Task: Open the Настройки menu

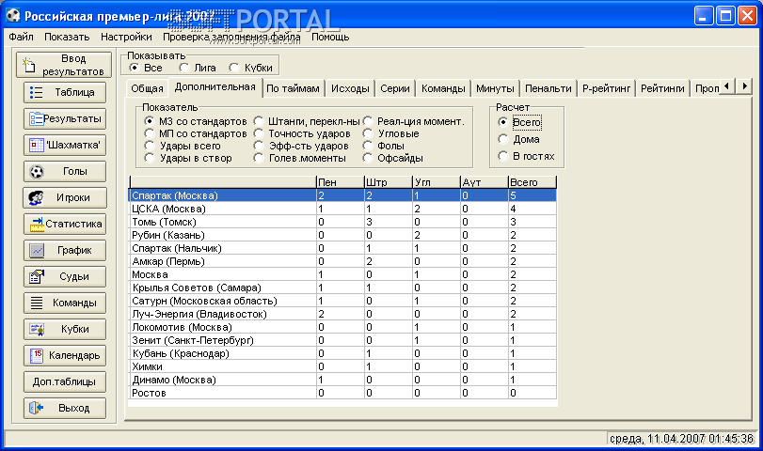Action: click(126, 37)
